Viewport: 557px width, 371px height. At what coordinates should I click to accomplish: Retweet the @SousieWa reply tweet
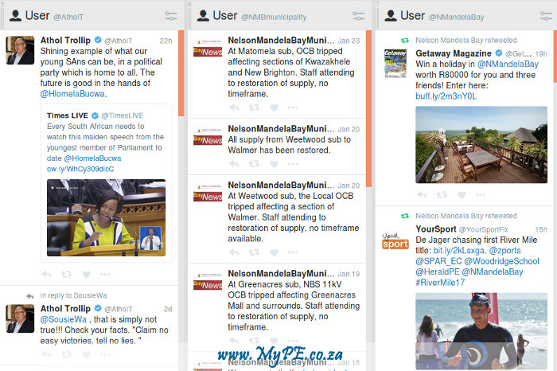click(66, 354)
